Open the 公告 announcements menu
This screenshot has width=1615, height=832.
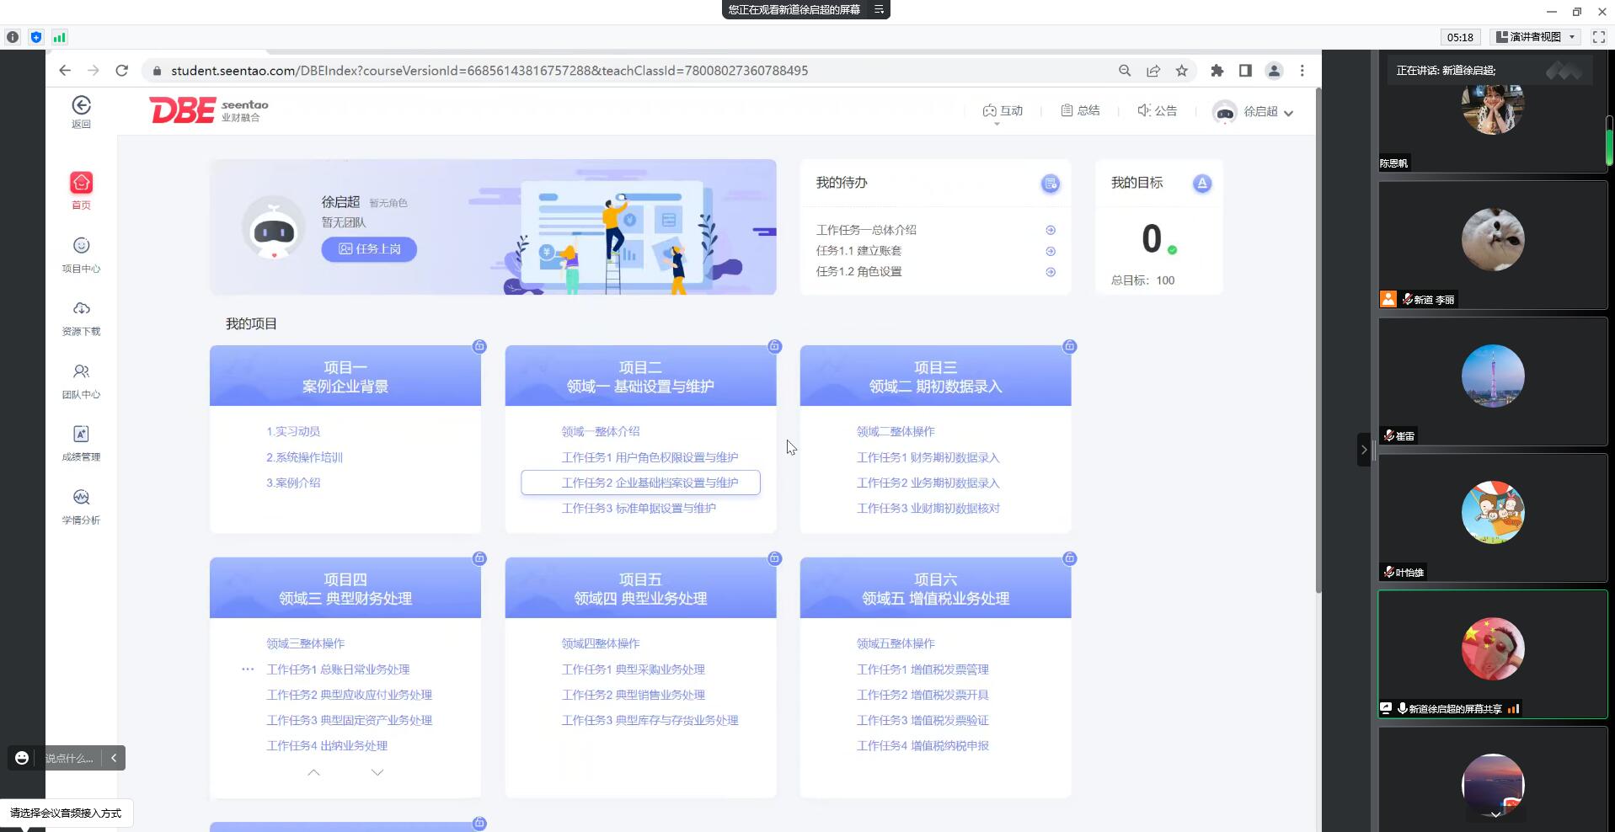pyautogui.click(x=1157, y=111)
